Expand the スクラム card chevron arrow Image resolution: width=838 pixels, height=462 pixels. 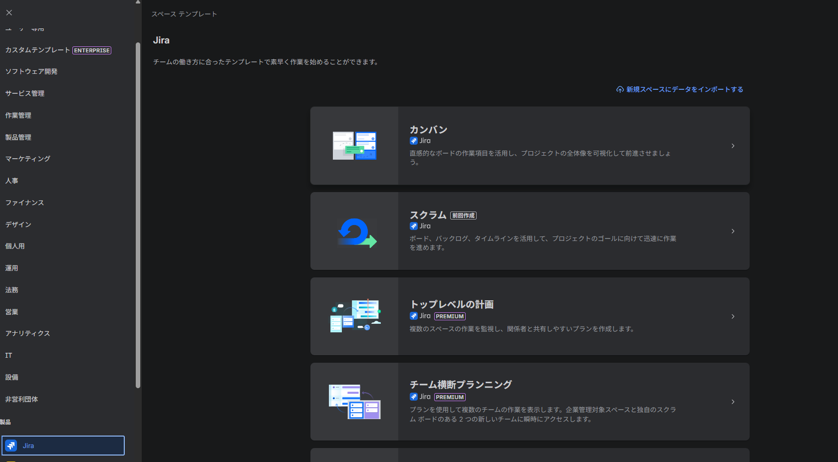coord(733,231)
